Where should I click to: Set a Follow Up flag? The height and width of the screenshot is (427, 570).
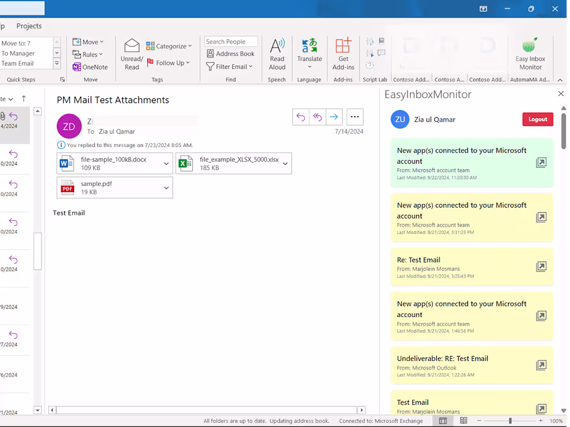(168, 63)
